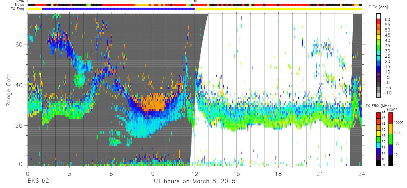The image size is (407, 188).
Task: Click x-axis hour tick label 15
Action: point(236,174)
